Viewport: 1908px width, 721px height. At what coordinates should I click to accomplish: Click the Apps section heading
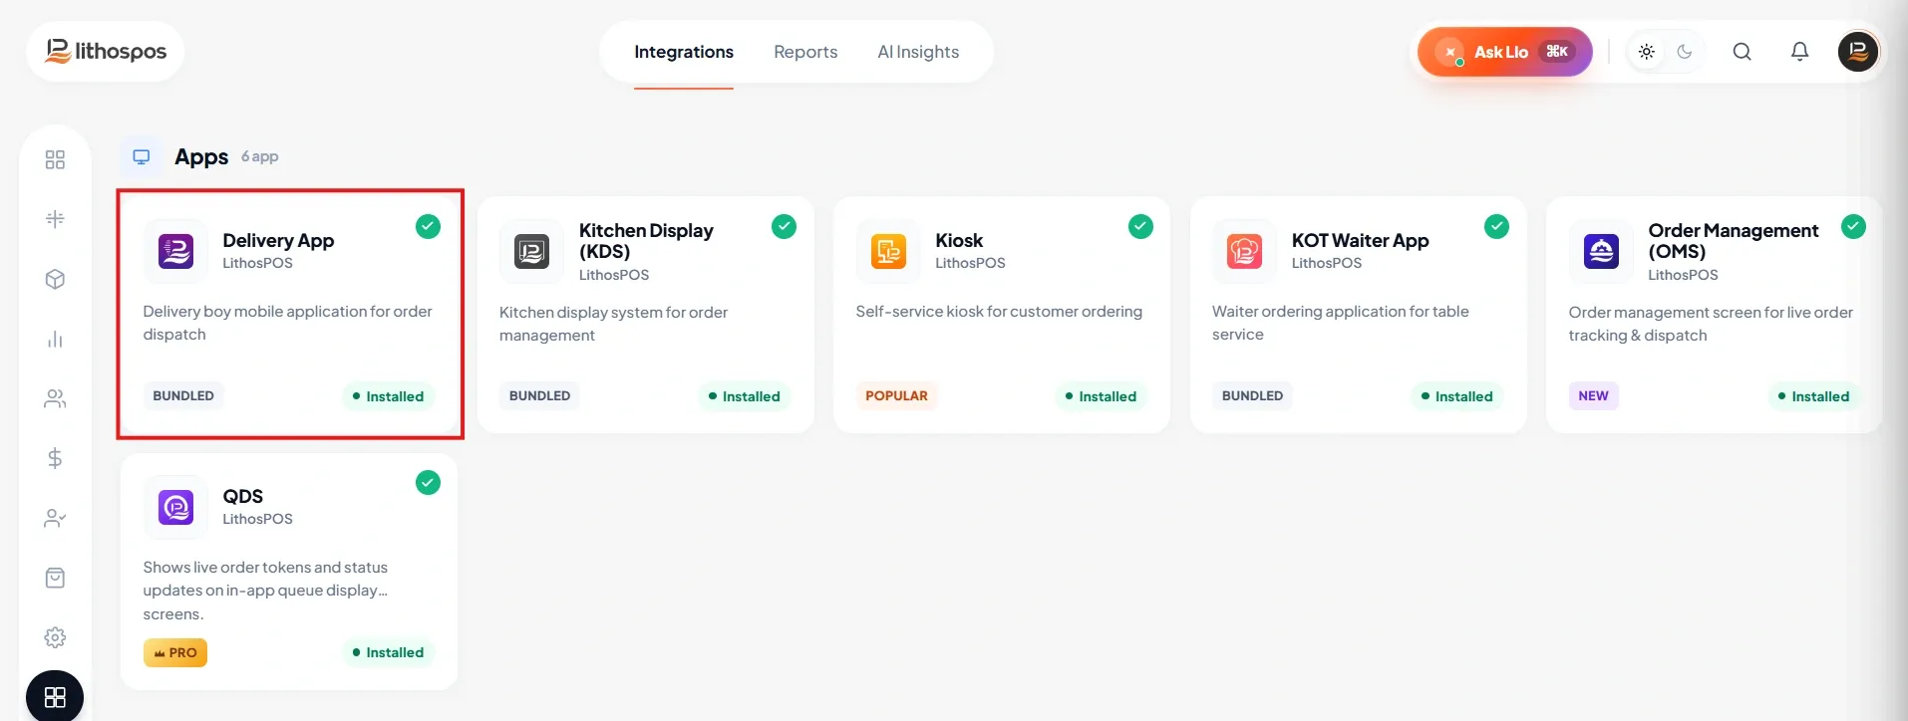pos(201,156)
